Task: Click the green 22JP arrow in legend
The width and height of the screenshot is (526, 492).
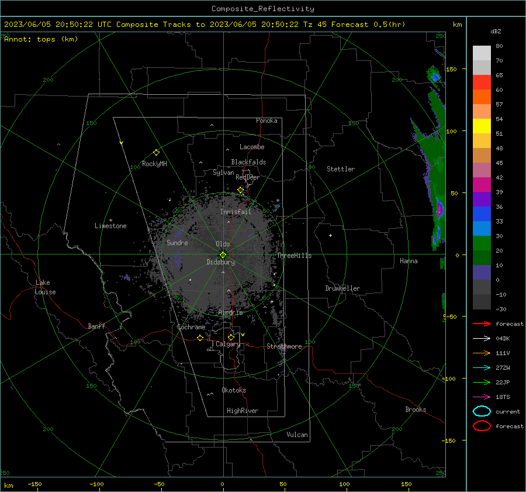Action: coord(482,382)
